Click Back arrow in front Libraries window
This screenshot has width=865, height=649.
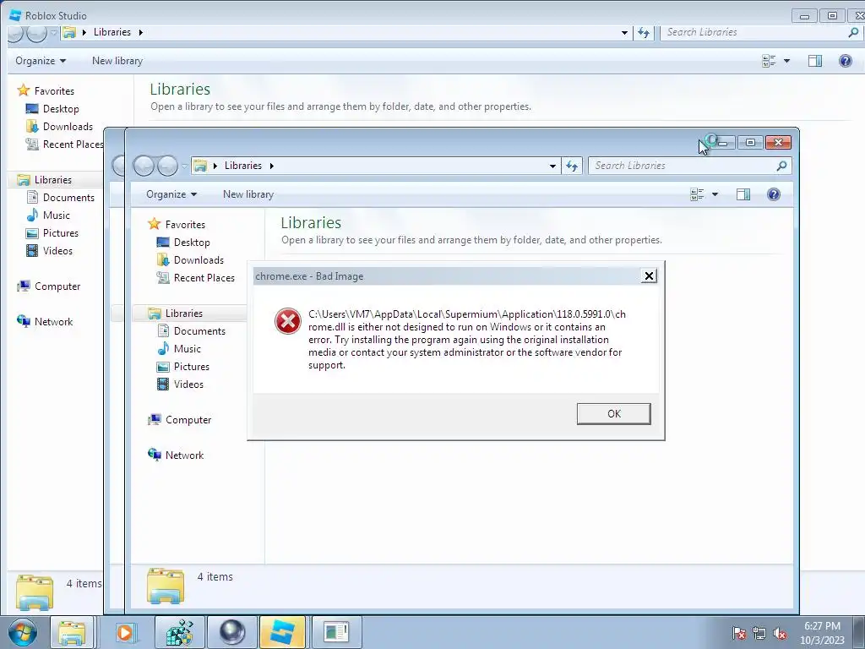[x=144, y=166]
